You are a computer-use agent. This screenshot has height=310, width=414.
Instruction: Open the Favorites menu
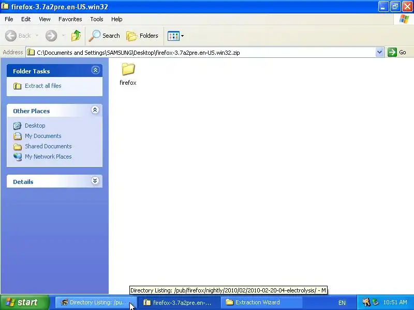tap(70, 19)
